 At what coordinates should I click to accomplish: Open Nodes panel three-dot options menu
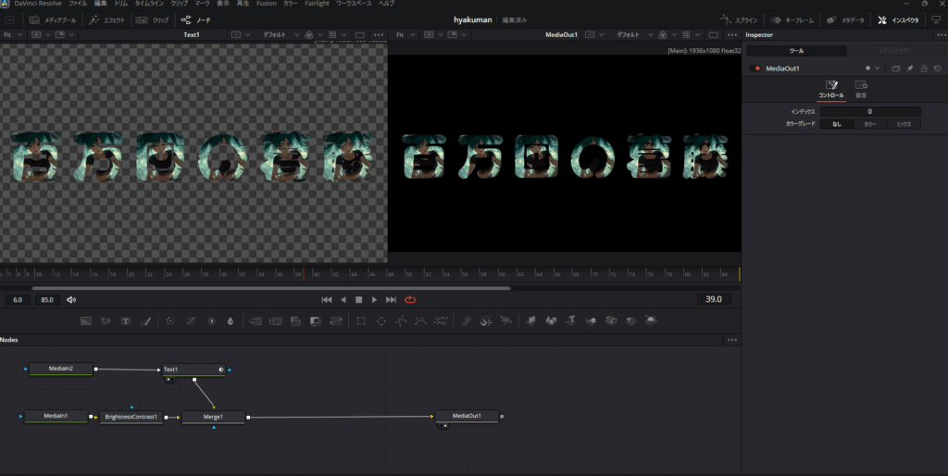pyautogui.click(x=732, y=340)
